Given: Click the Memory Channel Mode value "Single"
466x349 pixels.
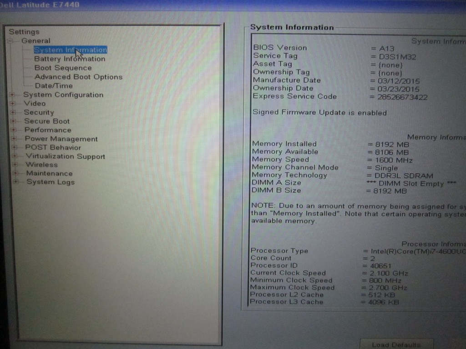Looking at the screenshot, I should click(386, 168).
